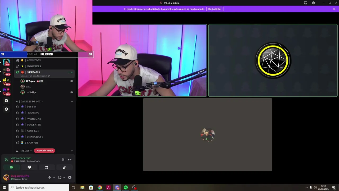This screenshot has height=191, width=339.
Task: Create channel in CANALES DE VOZ
Action: [x=72, y=102]
